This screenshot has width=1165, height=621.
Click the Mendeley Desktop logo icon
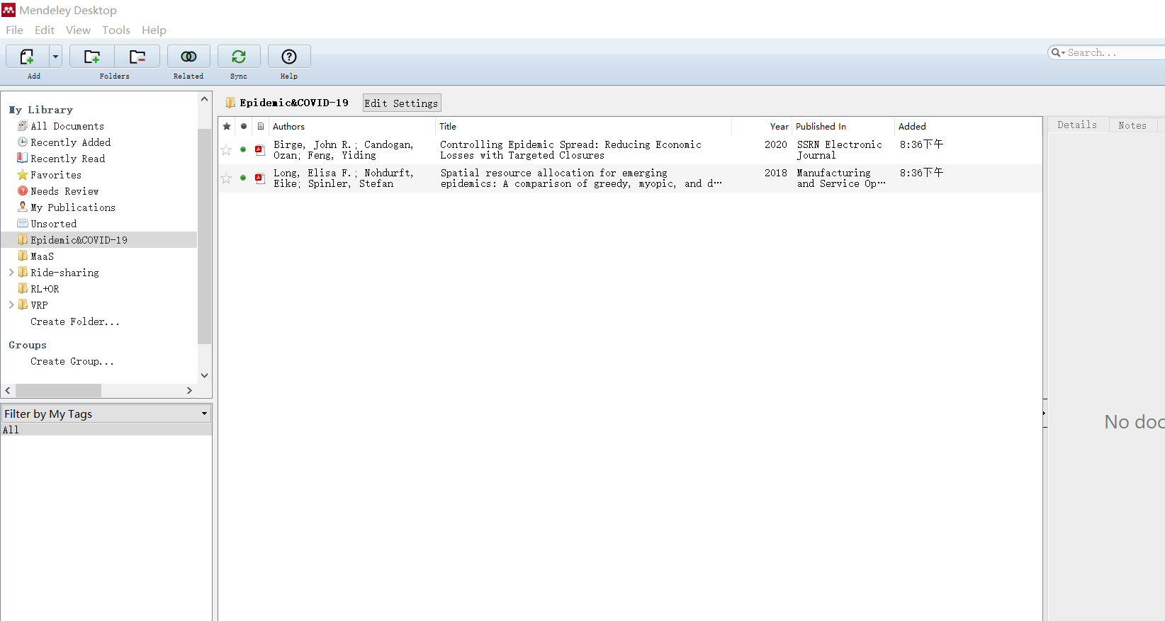pos(9,10)
